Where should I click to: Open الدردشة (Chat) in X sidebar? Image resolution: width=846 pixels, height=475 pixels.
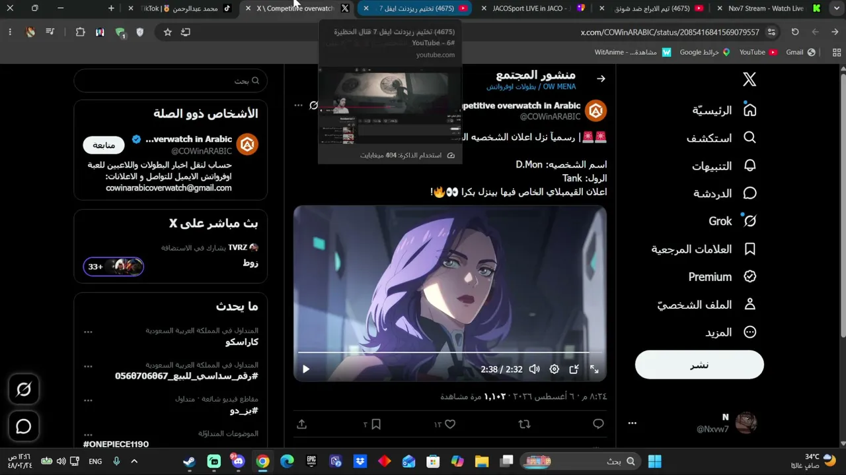pos(725,193)
